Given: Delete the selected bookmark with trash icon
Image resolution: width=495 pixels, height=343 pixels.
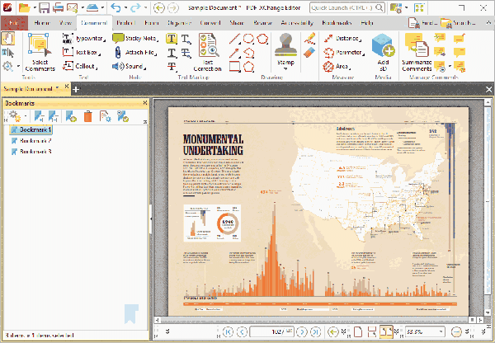Looking at the screenshot, I should [x=88, y=117].
